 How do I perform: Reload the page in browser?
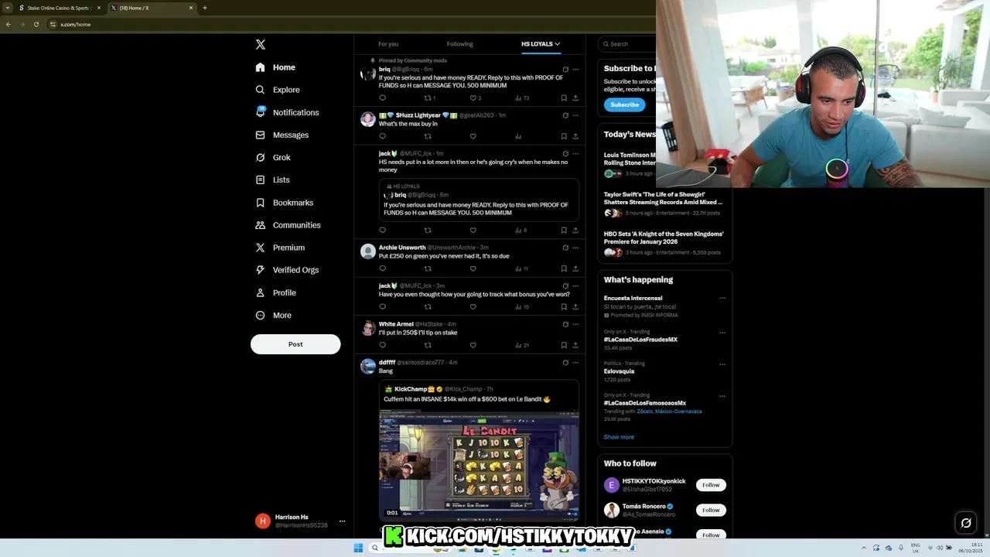point(36,24)
